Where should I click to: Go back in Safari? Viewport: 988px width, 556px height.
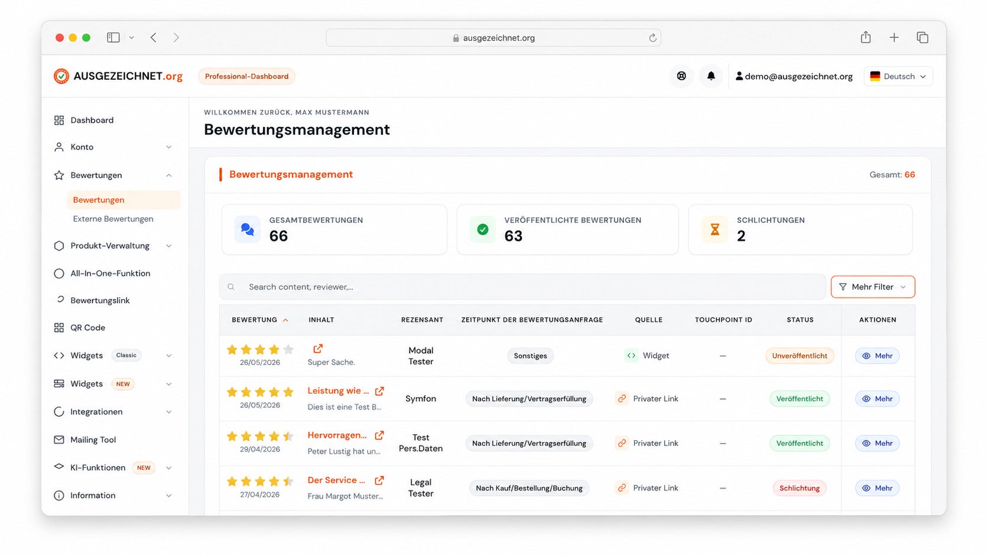tap(154, 38)
